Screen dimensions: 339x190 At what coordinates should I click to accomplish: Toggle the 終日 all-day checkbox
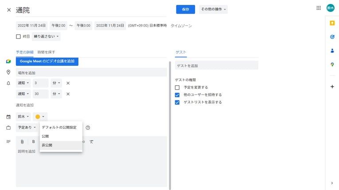(18, 37)
